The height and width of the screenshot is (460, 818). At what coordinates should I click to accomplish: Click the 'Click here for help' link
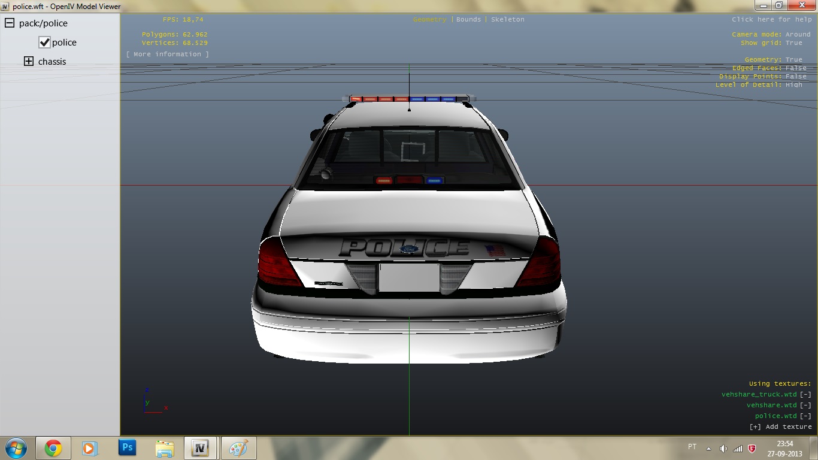click(771, 20)
